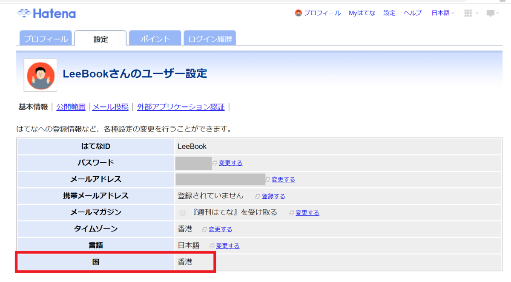The height and width of the screenshot is (282, 511).
Task: Open the notifications speech bubble icon
Action: tap(491, 14)
